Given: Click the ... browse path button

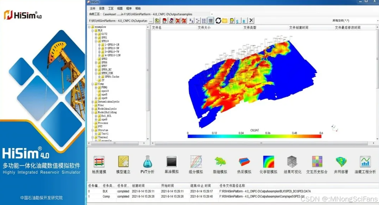Looking at the screenshot, I should 151,21.
